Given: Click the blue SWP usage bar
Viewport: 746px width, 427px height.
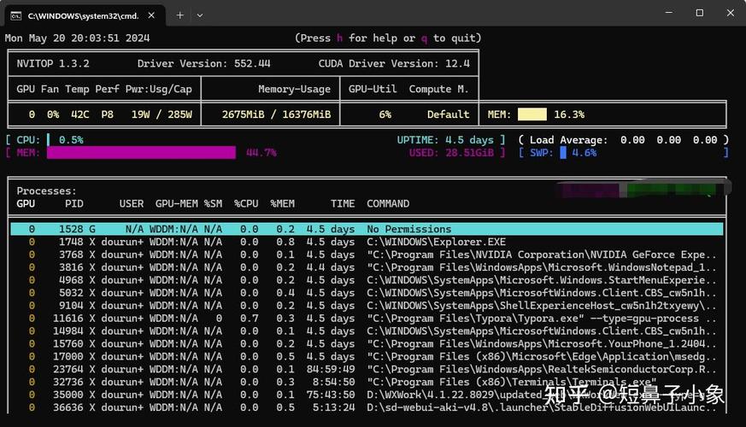Looking at the screenshot, I should (x=563, y=153).
